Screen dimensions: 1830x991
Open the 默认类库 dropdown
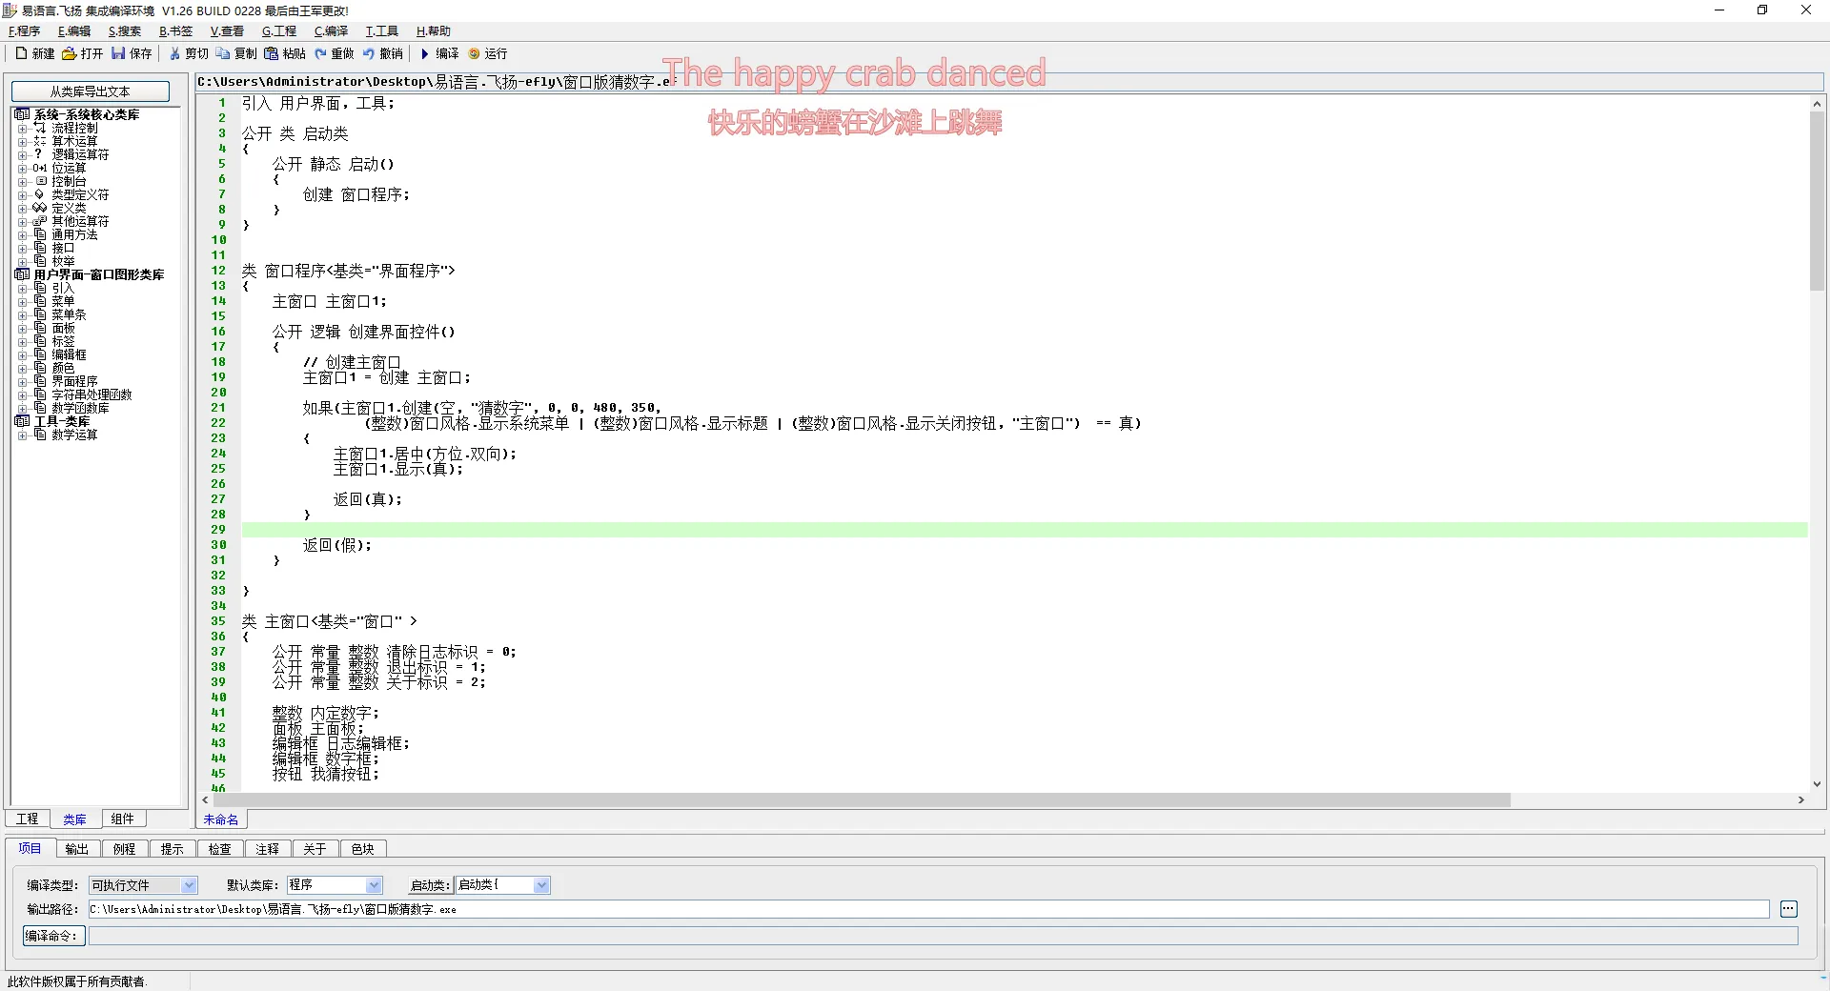(x=374, y=885)
